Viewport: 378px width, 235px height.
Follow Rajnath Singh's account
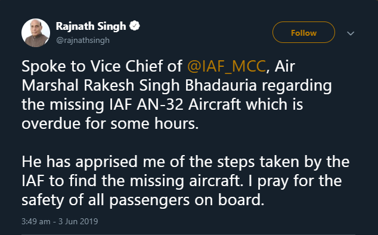coord(303,32)
